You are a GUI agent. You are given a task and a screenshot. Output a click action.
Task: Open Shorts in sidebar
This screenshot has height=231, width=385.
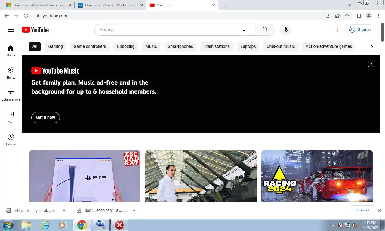click(11, 73)
